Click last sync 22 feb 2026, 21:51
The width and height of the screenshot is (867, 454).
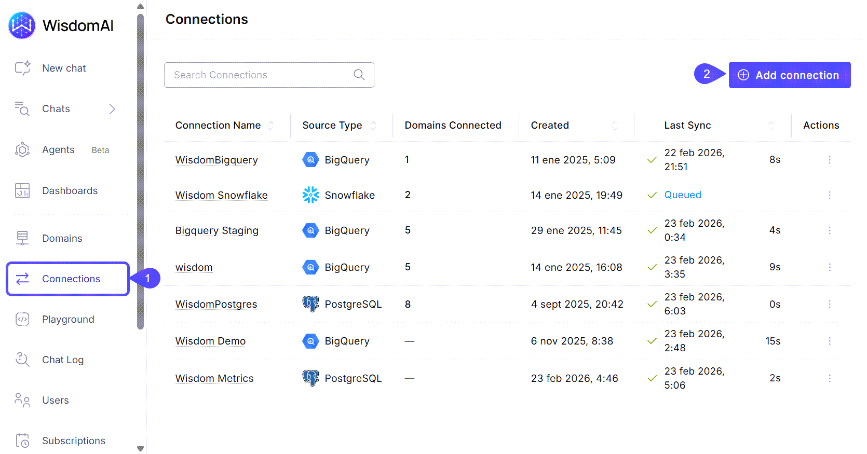tap(694, 160)
